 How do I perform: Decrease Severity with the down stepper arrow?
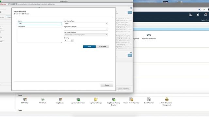click(x=72, y=41)
